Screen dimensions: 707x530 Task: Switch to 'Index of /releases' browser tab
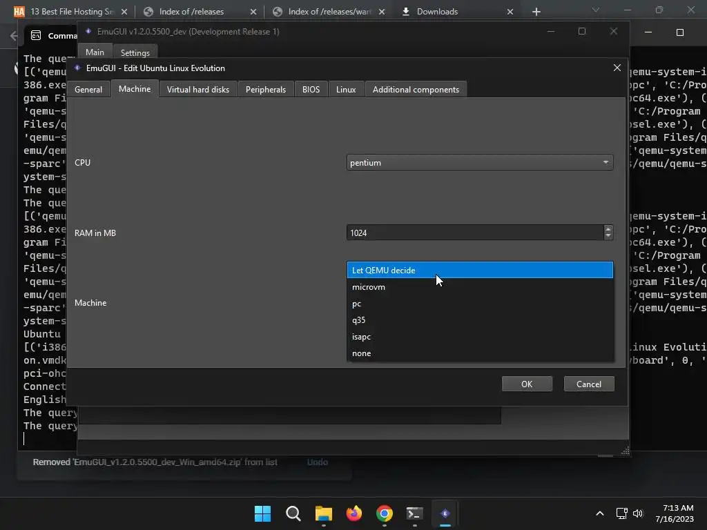(191, 12)
